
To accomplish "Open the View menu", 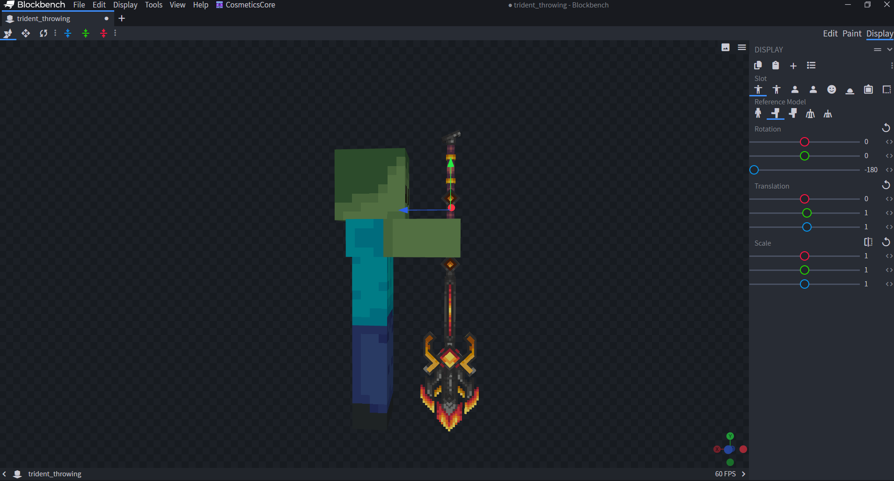I will click(x=177, y=5).
